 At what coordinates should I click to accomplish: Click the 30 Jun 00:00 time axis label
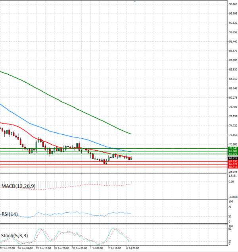click(x=80, y=248)
